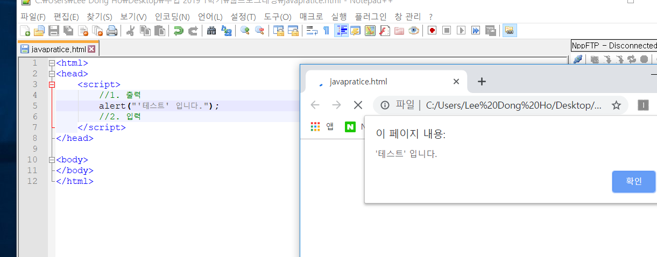Open 파일(F) menu
Viewport: 657px width, 257px height.
pos(33,17)
